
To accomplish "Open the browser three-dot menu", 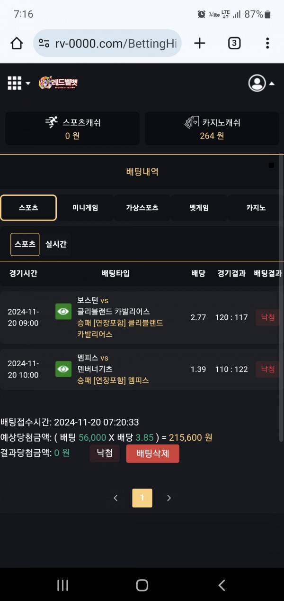I will [x=267, y=44].
